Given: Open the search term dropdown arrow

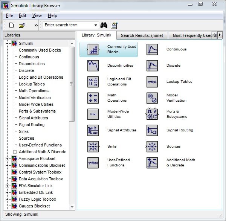Looking at the screenshot, I should click(96, 25).
